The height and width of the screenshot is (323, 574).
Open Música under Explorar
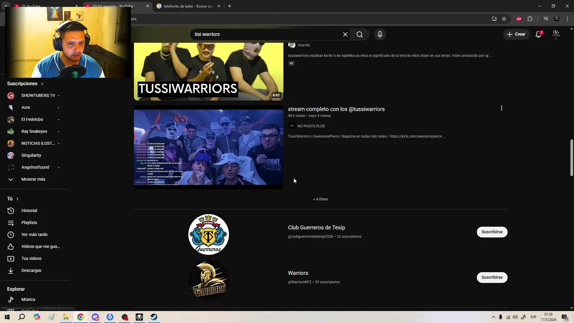pos(35,299)
